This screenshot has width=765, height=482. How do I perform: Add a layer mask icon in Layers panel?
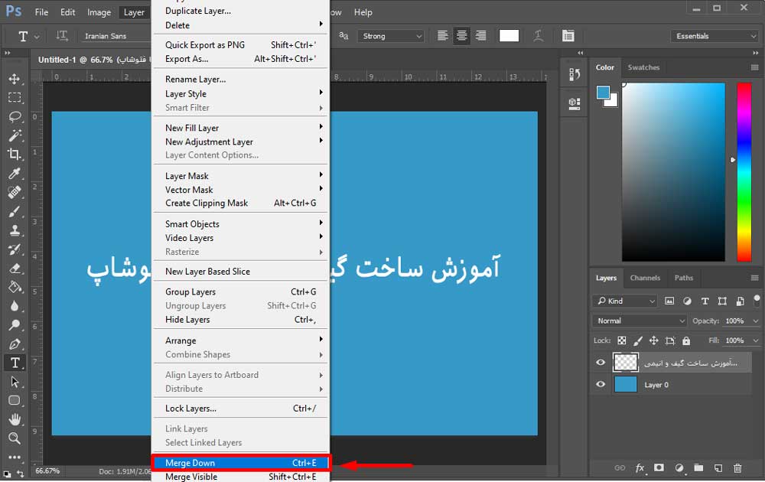click(659, 468)
